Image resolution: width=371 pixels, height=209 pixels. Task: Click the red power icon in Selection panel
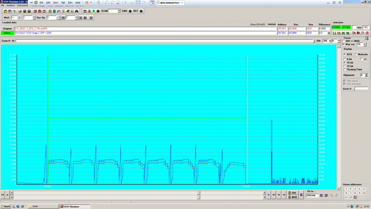[367, 33]
